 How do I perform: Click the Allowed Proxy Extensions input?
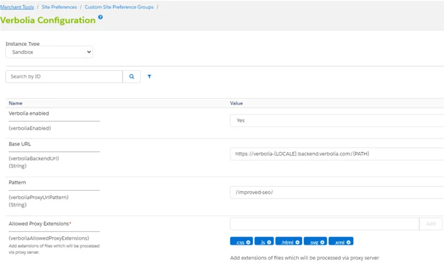click(325, 224)
